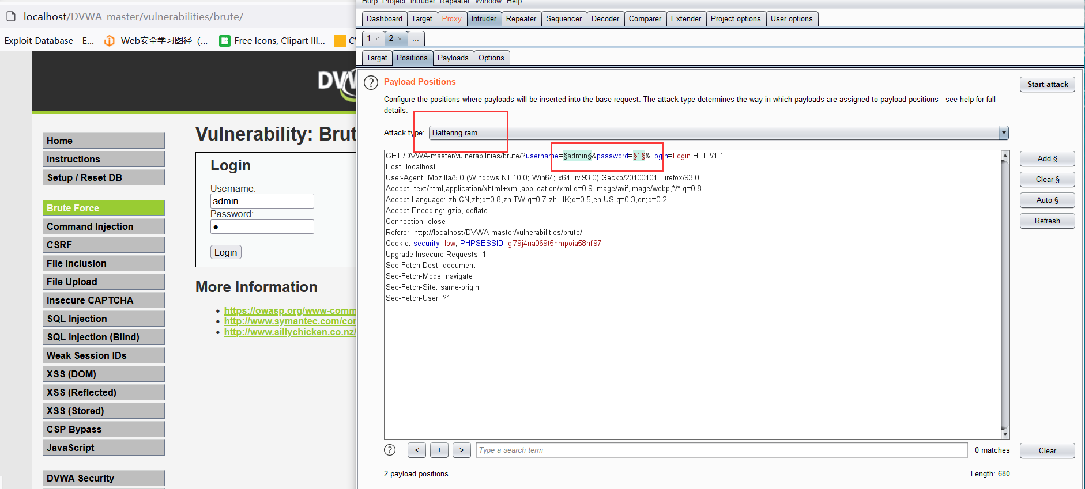
Task: Open File Inclusion in DVWA menu
Action: point(104,263)
